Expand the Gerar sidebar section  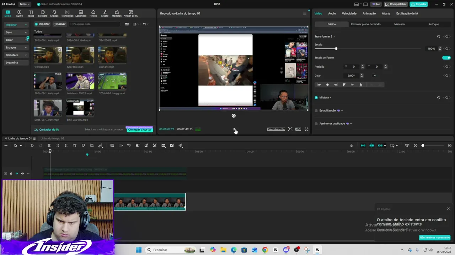coord(16,40)
